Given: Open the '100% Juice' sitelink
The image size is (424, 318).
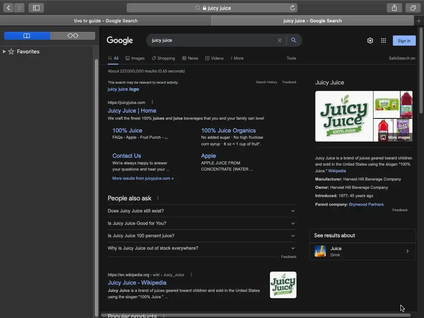Looking at the screenshot, I should pos(128,130).
